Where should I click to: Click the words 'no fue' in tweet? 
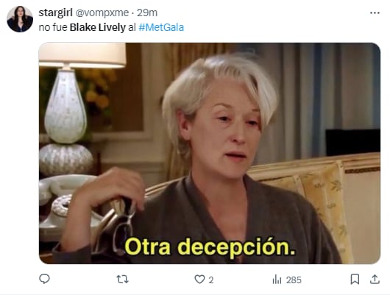[53, 27]
